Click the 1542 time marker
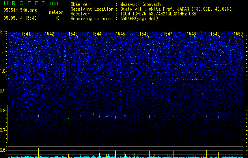This screenshot has width=248, height=158. click(50, 34)
